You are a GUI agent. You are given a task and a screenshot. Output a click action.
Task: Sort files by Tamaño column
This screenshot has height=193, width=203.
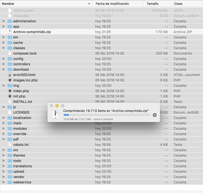pyautogui.click(x=153, y=4)
